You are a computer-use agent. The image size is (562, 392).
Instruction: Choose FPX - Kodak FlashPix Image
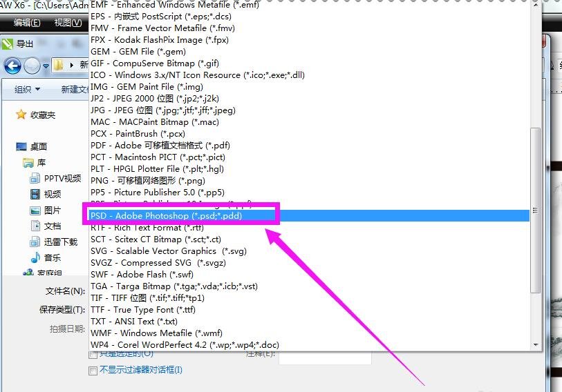[309, 40]
